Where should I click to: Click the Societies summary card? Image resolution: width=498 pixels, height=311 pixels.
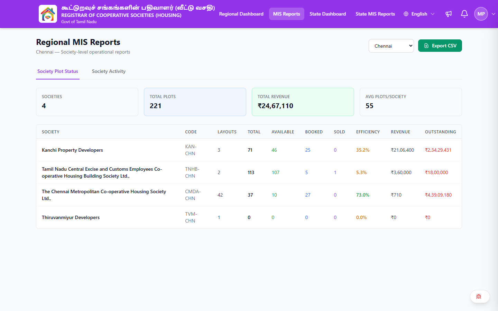tap(87, 102)
